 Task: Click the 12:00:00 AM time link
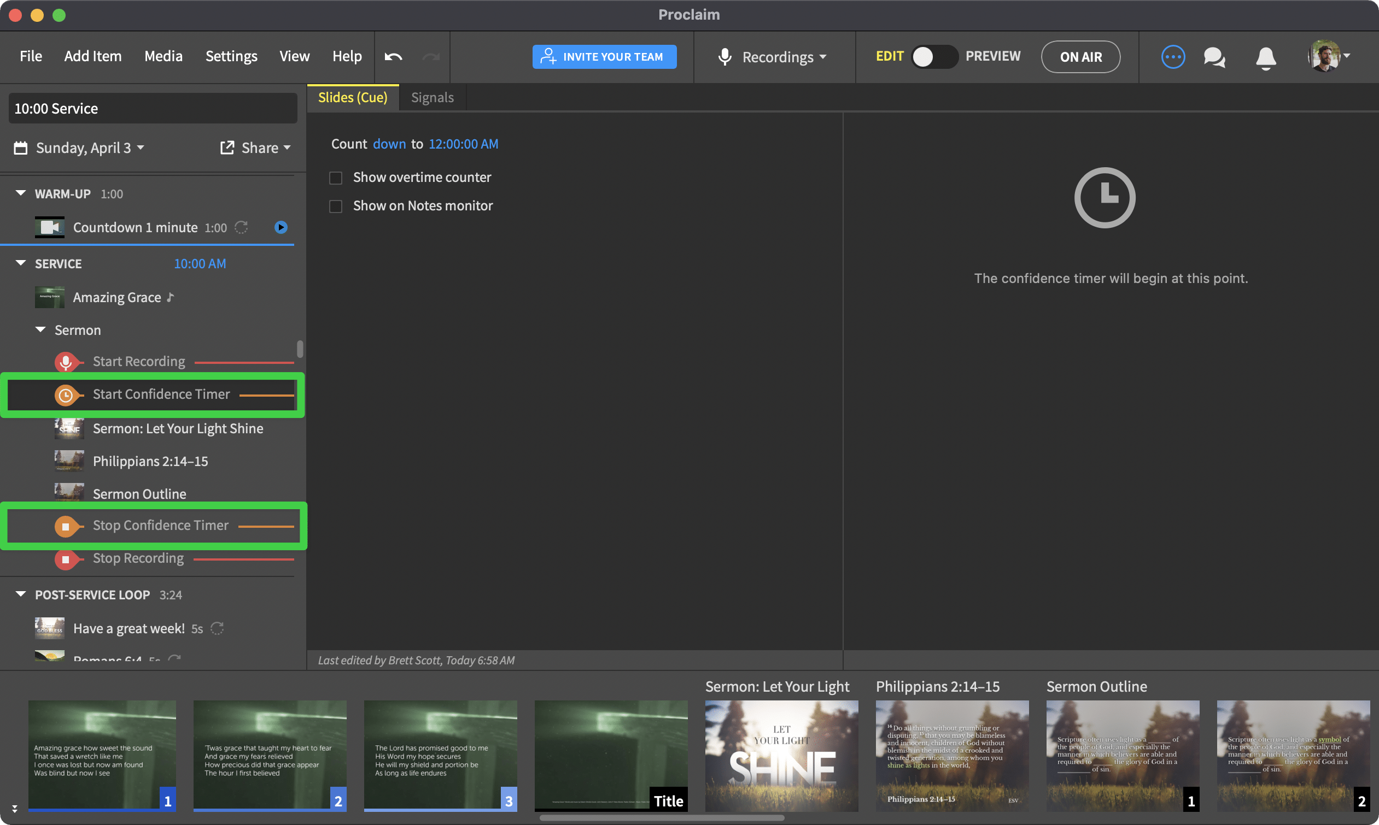coord(463,144)
